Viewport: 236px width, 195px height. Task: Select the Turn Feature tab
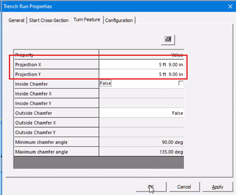pos(87,20)
